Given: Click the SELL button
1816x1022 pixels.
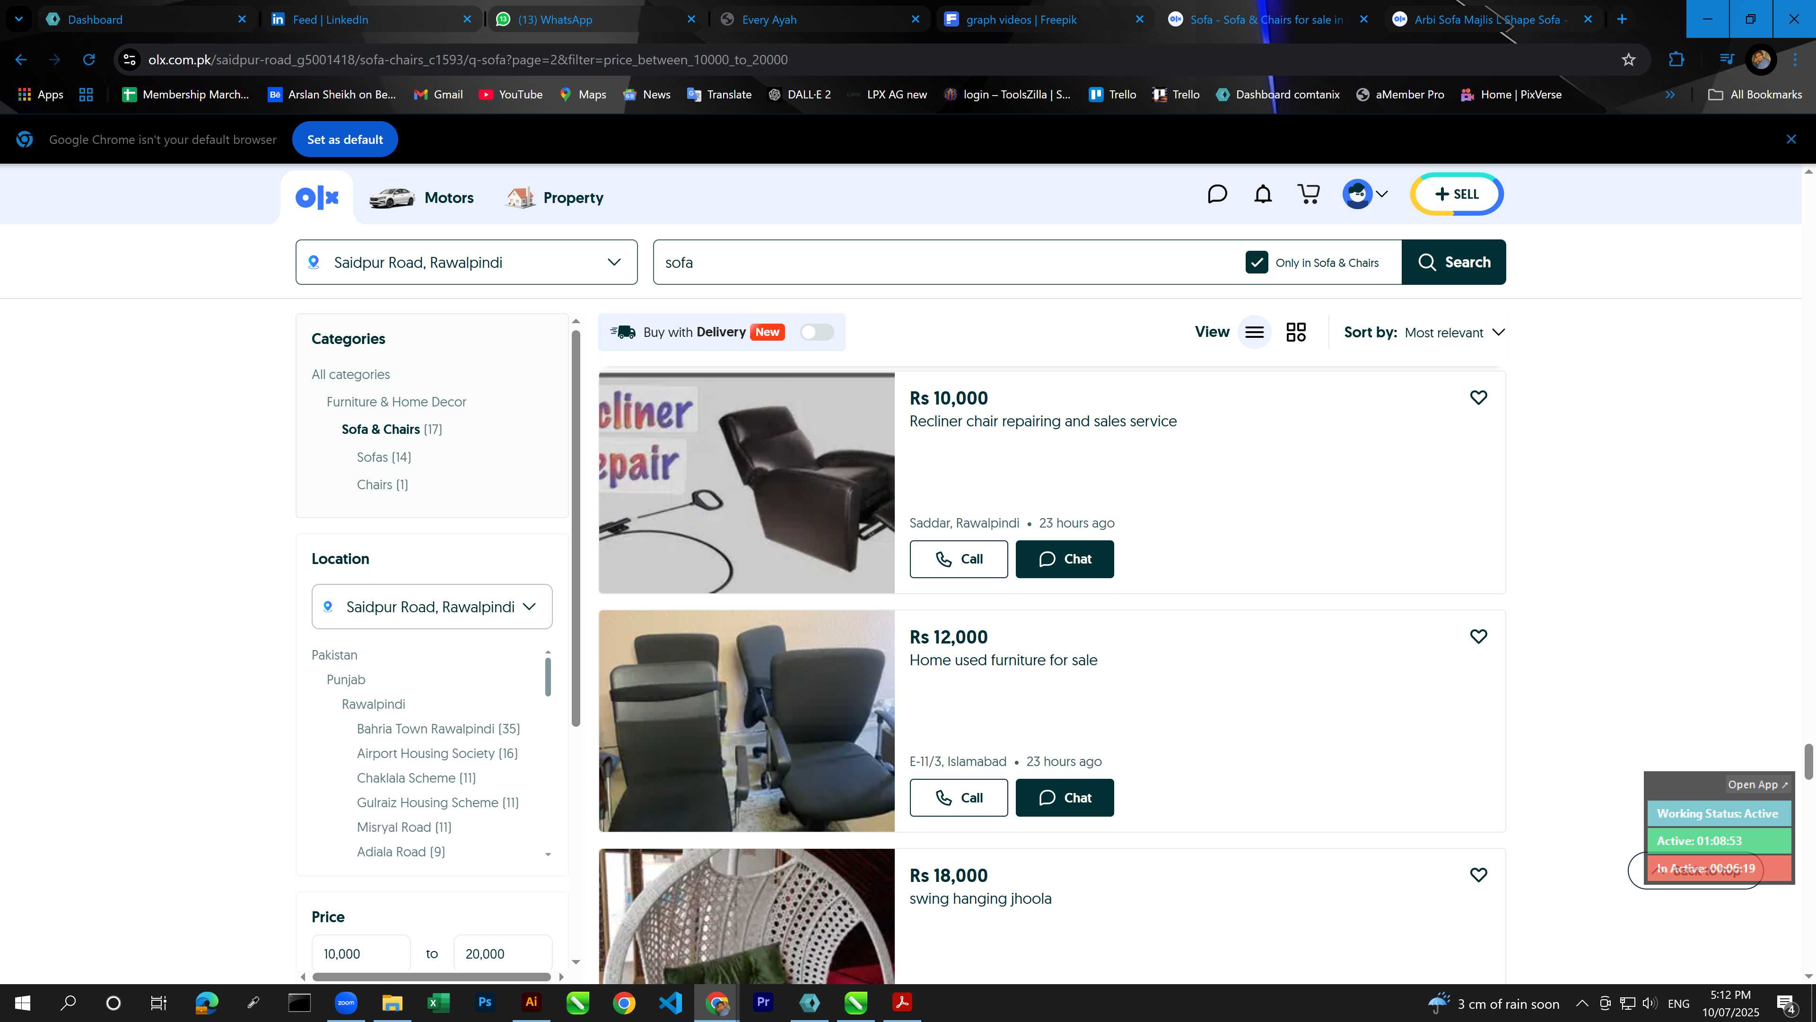Looking at the screenshot, I should [1457, 194].
